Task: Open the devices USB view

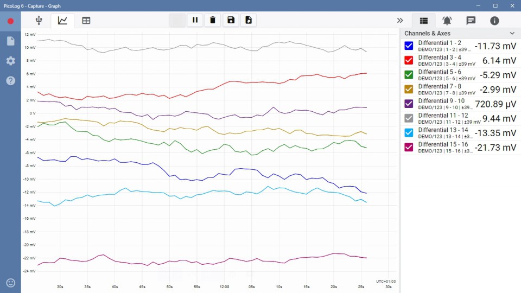Action: pyautogui.click(x=39, y=21)
